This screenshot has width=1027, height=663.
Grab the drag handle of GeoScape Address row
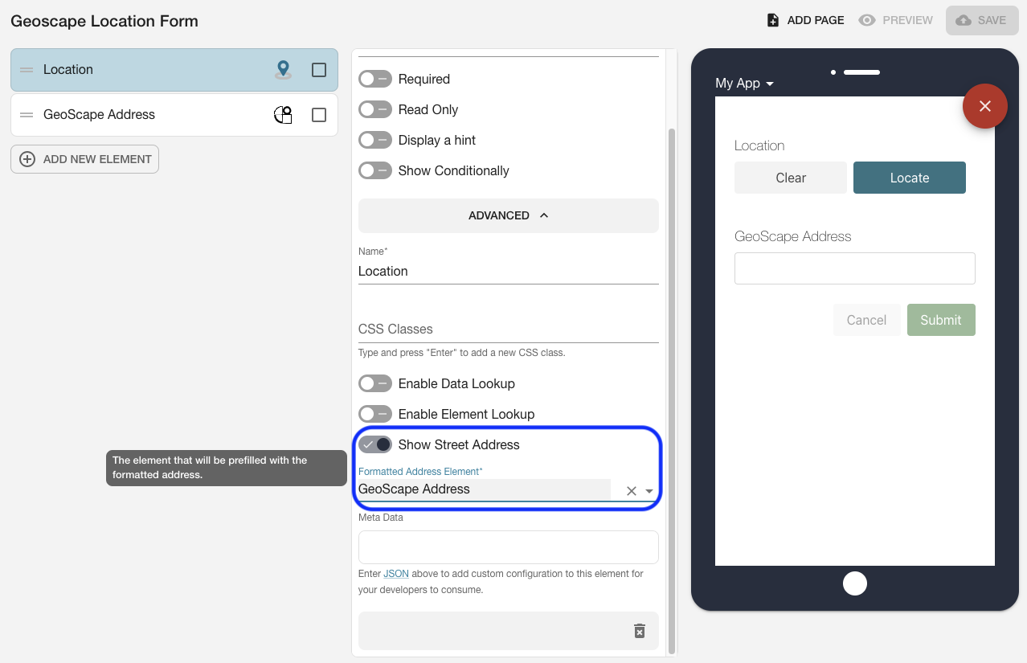point(27,115)
